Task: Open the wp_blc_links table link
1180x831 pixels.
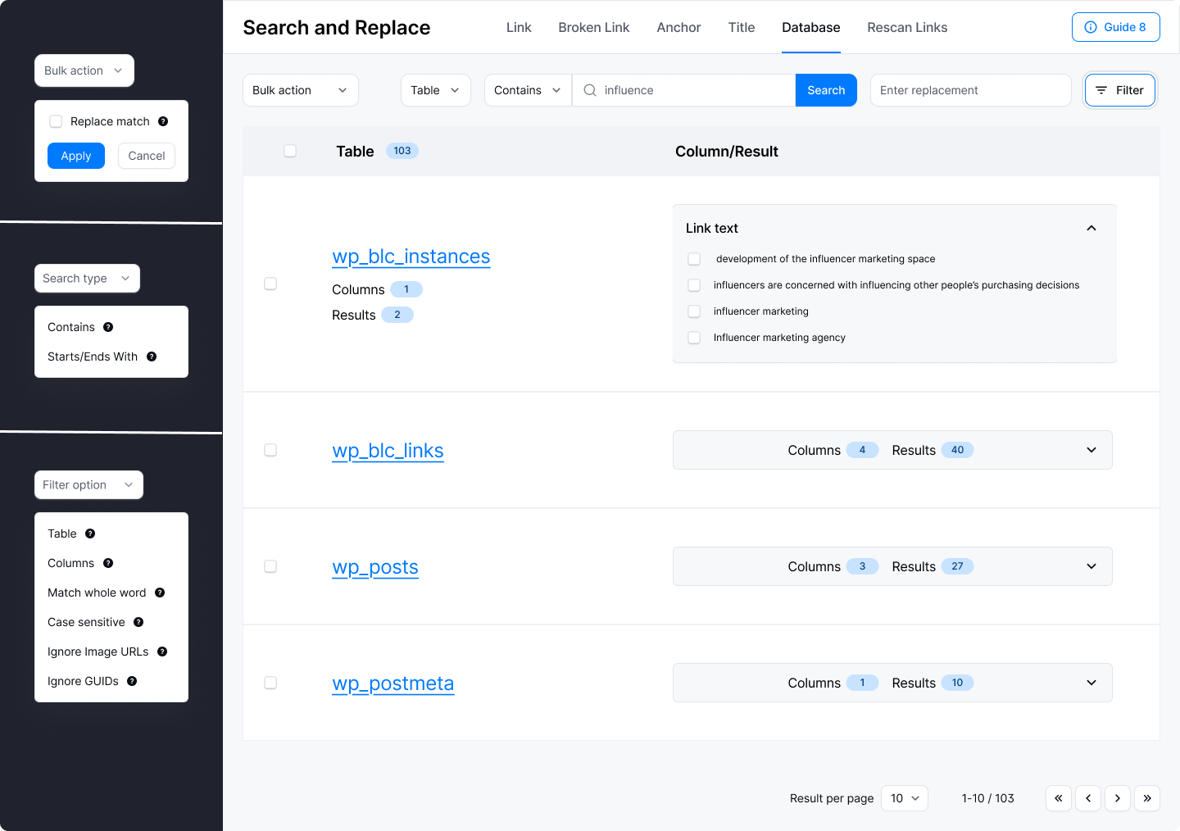Action: pyautogui.click(x=388, y=451)
